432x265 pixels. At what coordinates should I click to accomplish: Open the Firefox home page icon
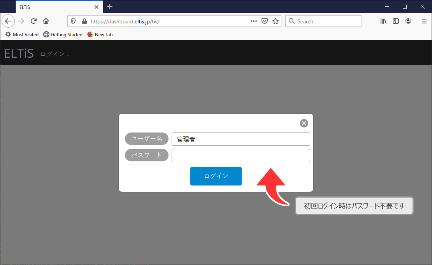coord(46,21)
